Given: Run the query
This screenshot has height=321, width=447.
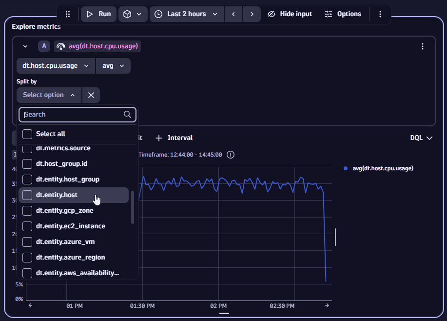Looking at the screenshot, I should 98,14.
